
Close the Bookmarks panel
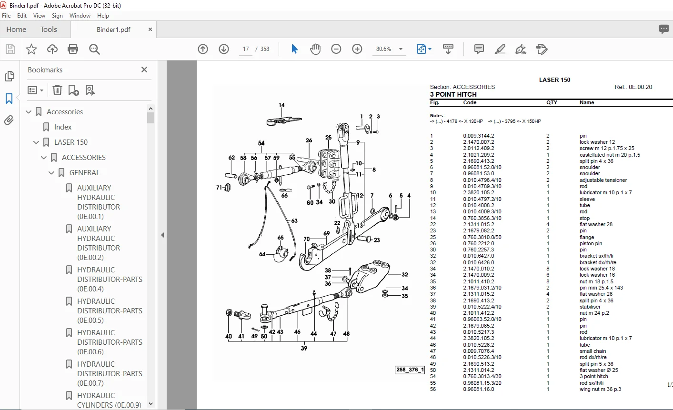[x=144, y=70]
